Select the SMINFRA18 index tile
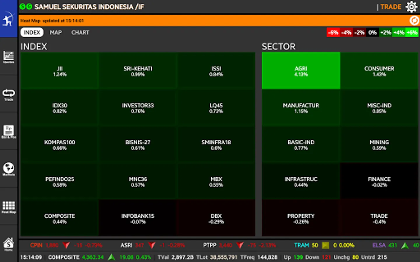This screenshot has width=420, height=262. click(x=216, y=144)
